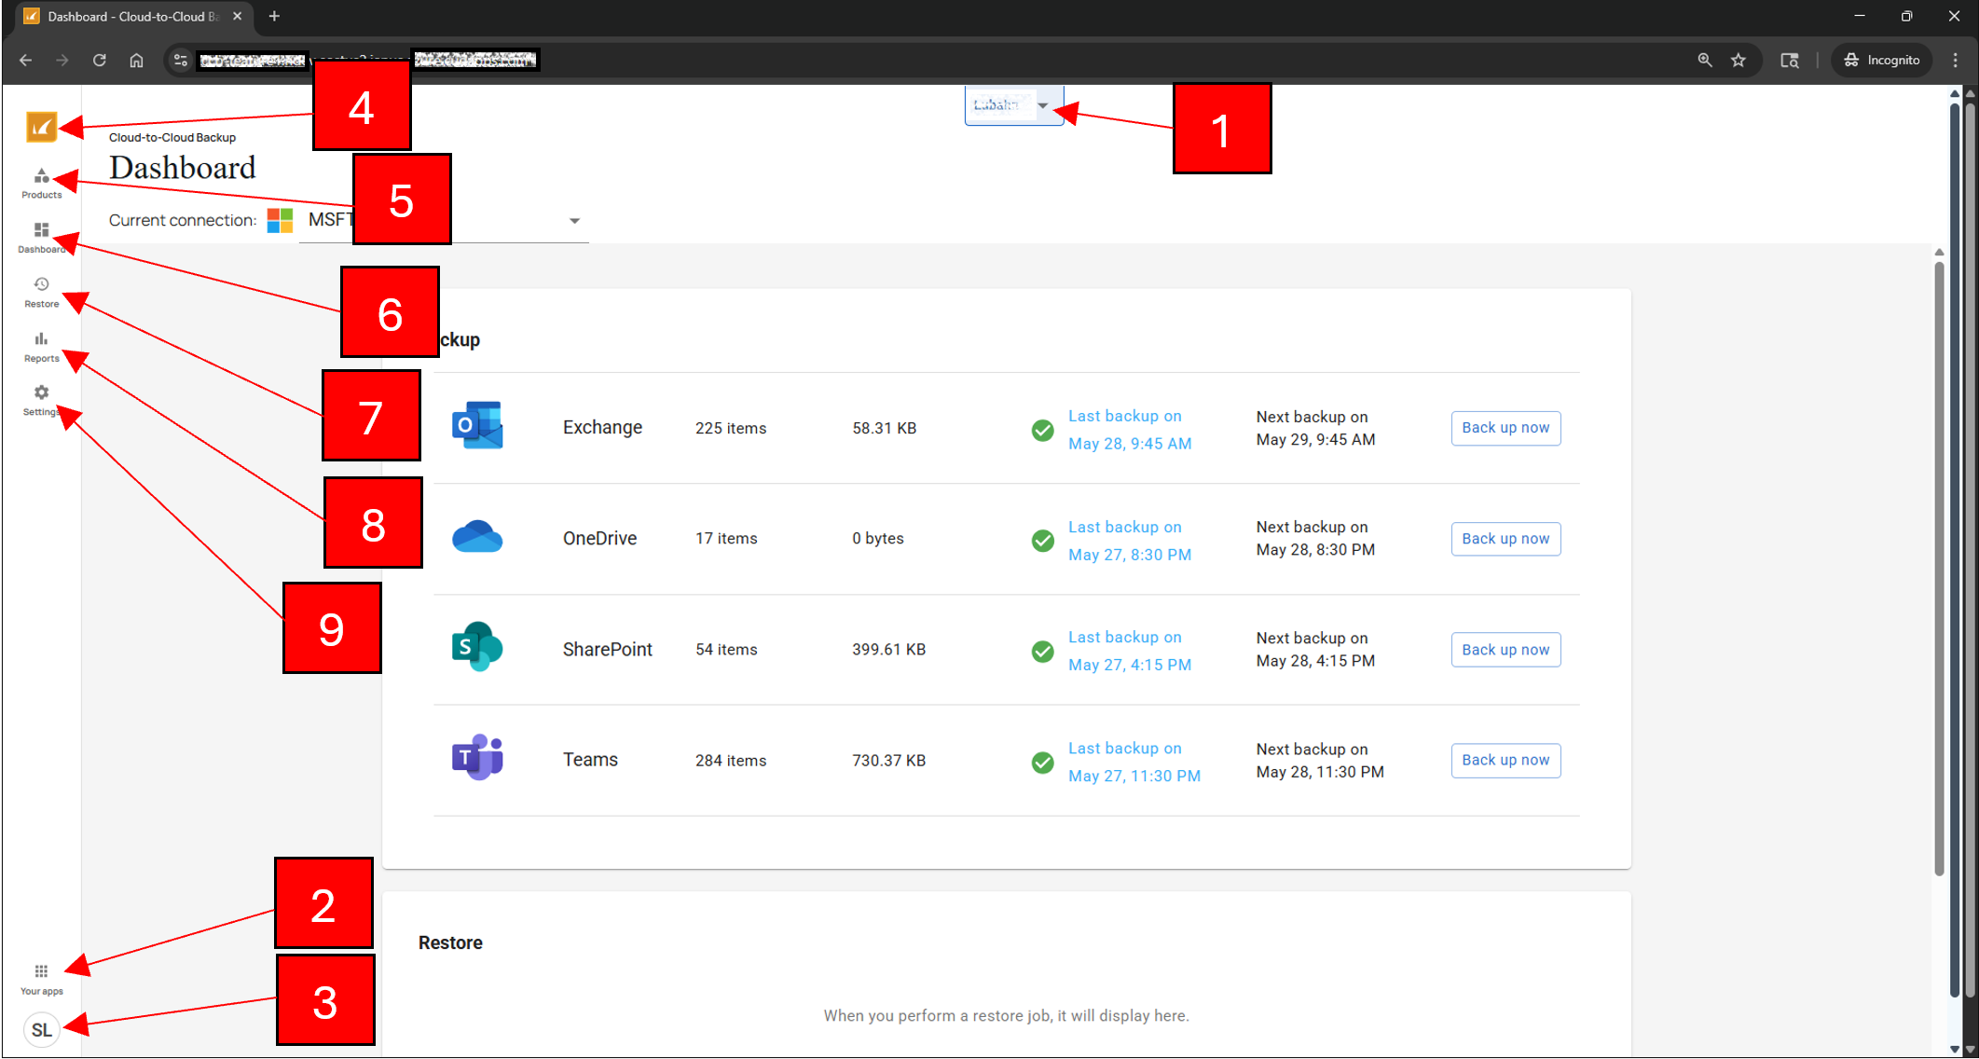Click the green check for Teams backup
1979x1059 pixels.
point(1043,763)
